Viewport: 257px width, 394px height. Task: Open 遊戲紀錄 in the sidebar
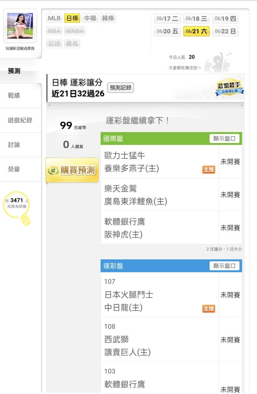[20, 120]
